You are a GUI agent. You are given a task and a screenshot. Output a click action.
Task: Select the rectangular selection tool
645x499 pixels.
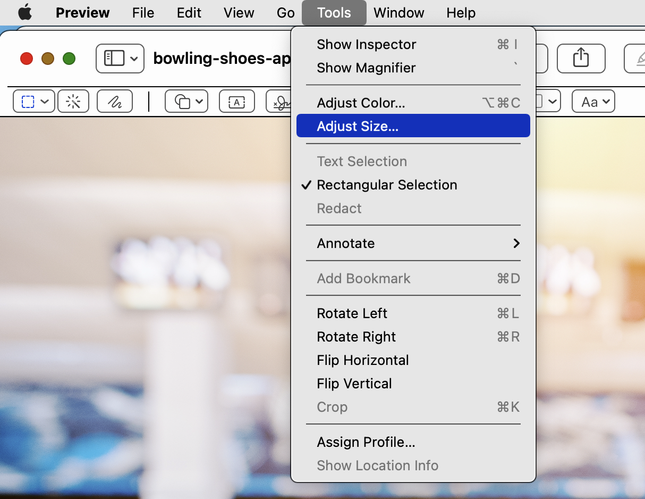tap(28, 102)
